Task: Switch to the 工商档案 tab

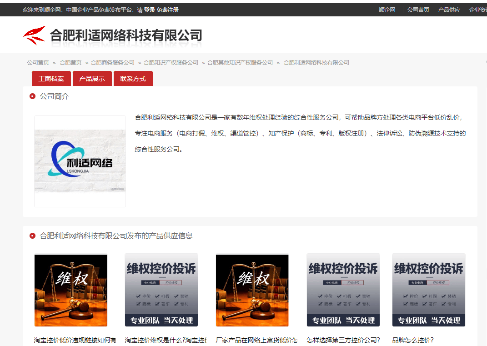Action: point(51,79)
